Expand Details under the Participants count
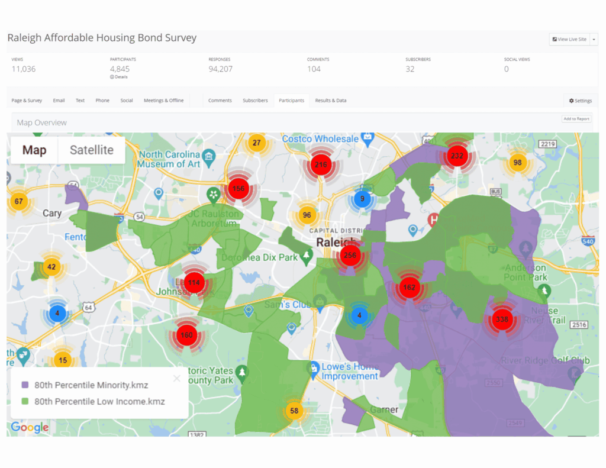Viewport: 606px width, 468px height. coord(118,76)
